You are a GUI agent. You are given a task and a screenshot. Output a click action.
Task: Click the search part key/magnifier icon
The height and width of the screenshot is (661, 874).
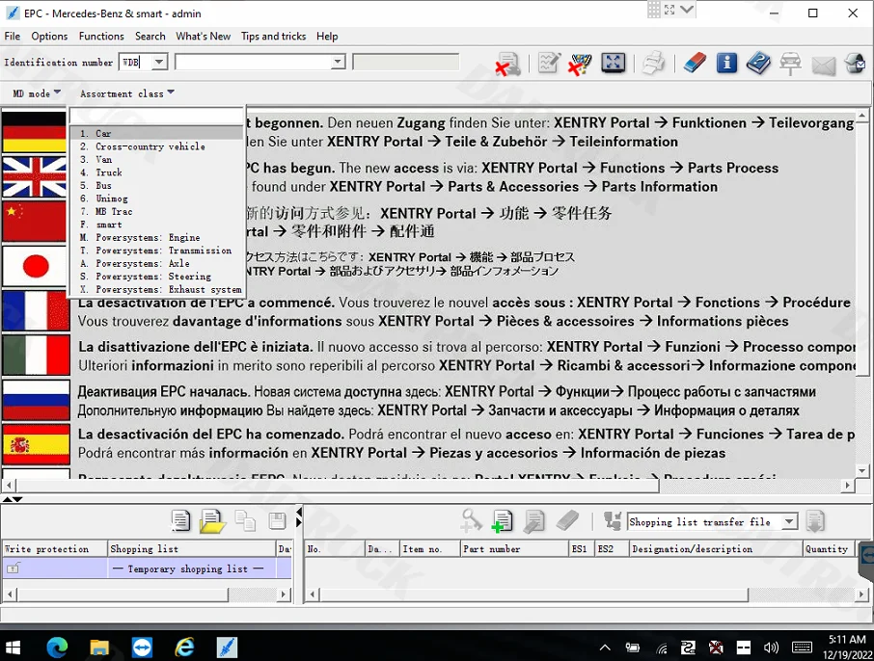(471, 521)
